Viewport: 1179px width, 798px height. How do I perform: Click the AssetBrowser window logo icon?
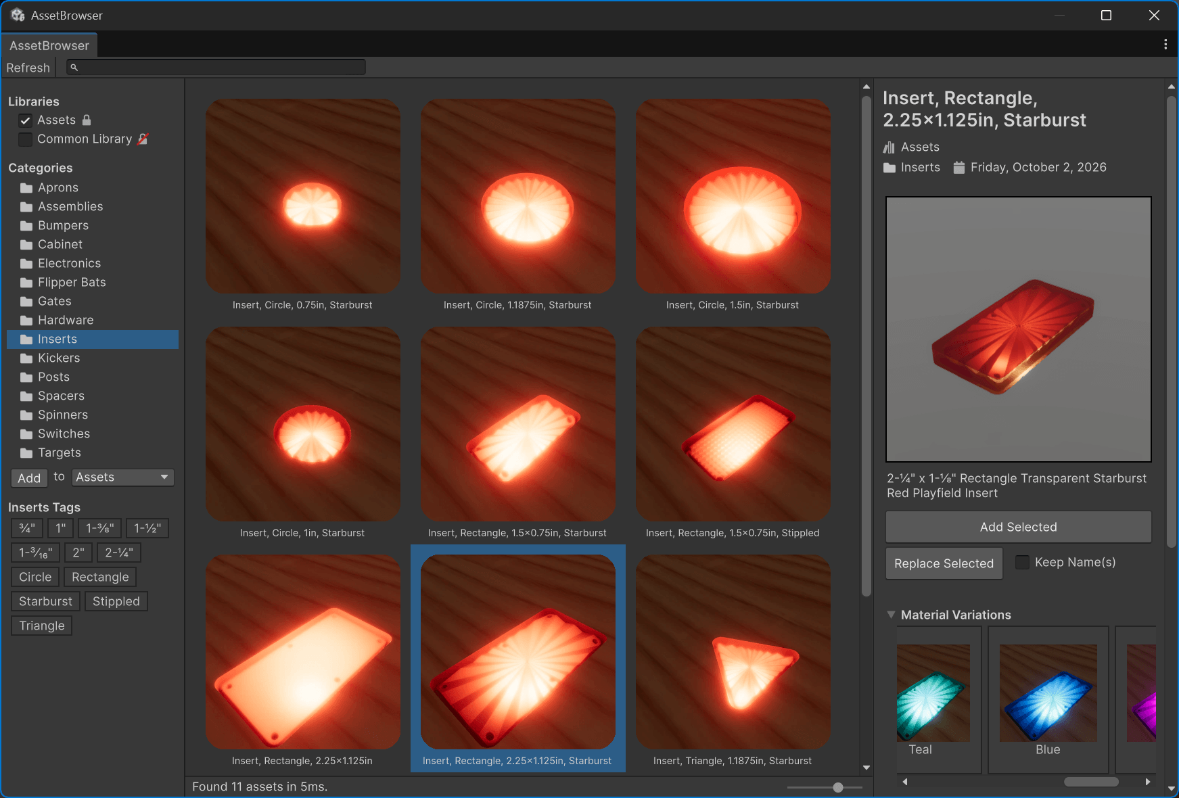pyautogui.click(x=18, y=15)
